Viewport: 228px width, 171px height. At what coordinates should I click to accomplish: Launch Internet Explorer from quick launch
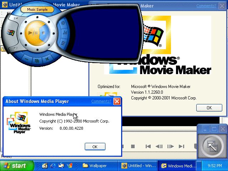pos(53,166)
